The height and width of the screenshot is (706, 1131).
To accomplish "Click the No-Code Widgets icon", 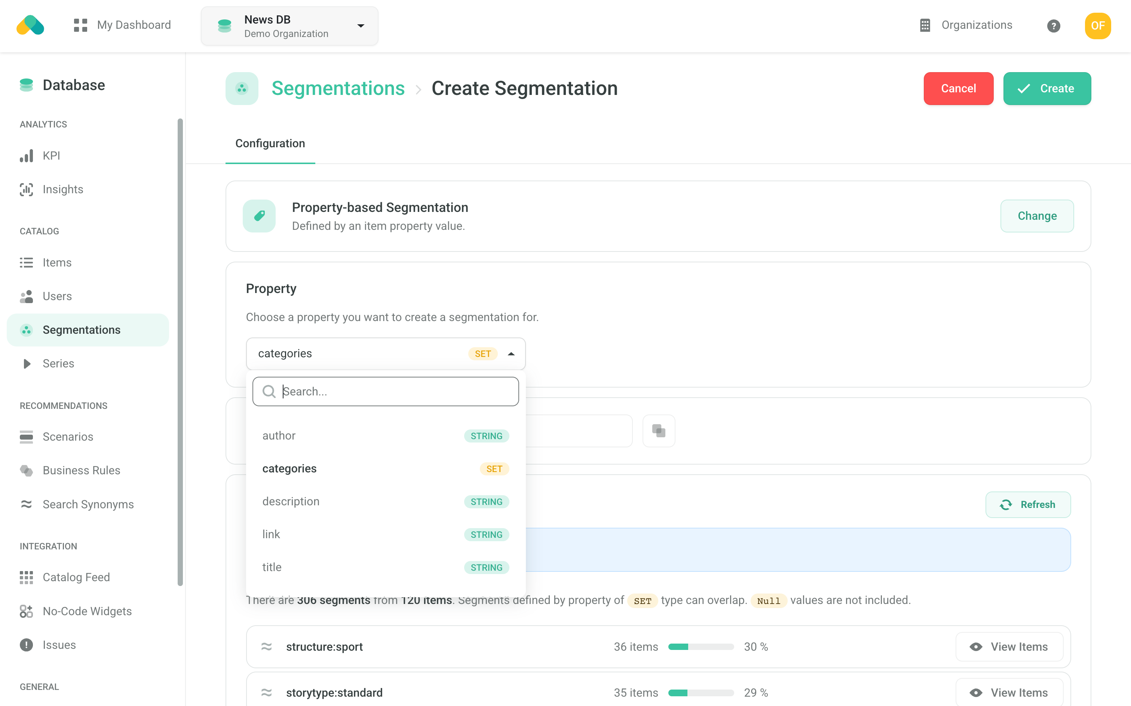I will click(x=27, y=611).
